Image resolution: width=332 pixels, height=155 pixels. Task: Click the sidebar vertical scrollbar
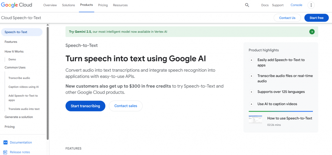[48, 83]
